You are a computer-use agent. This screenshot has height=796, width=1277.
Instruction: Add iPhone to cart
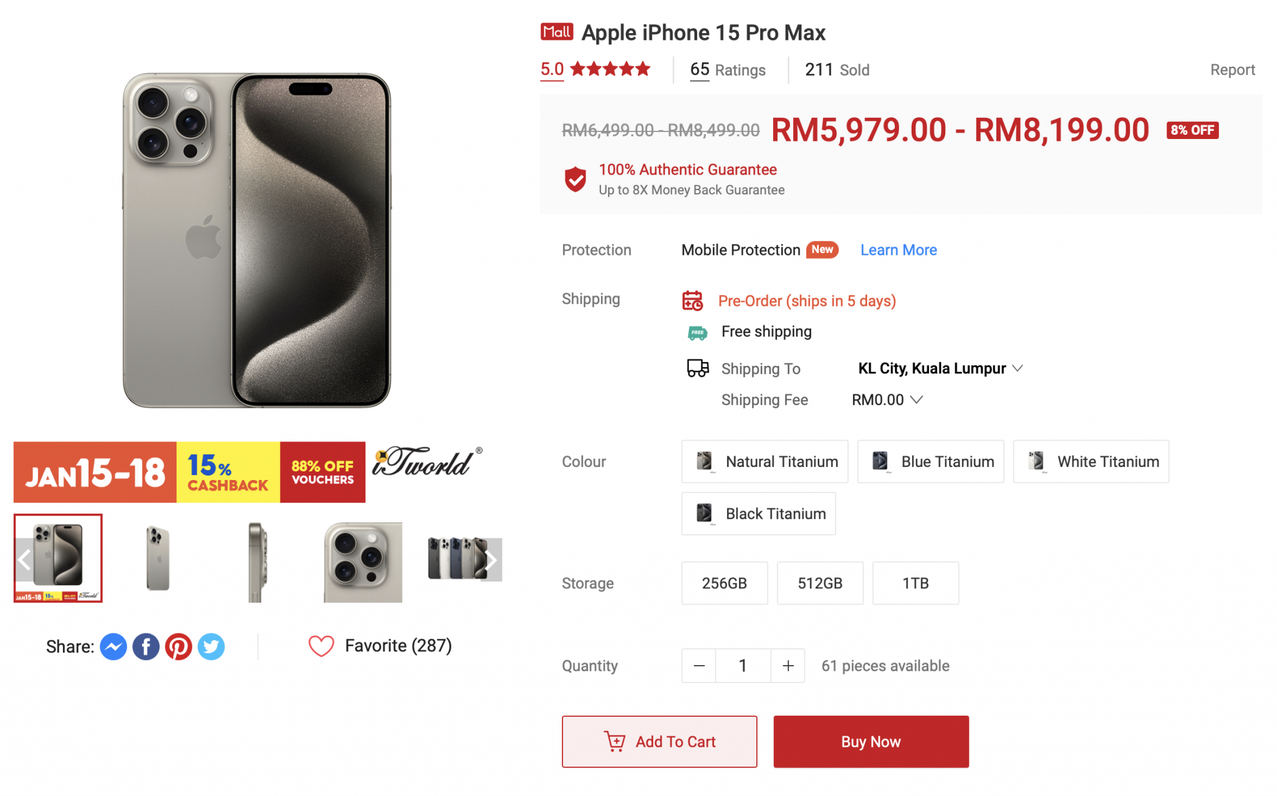659,742
